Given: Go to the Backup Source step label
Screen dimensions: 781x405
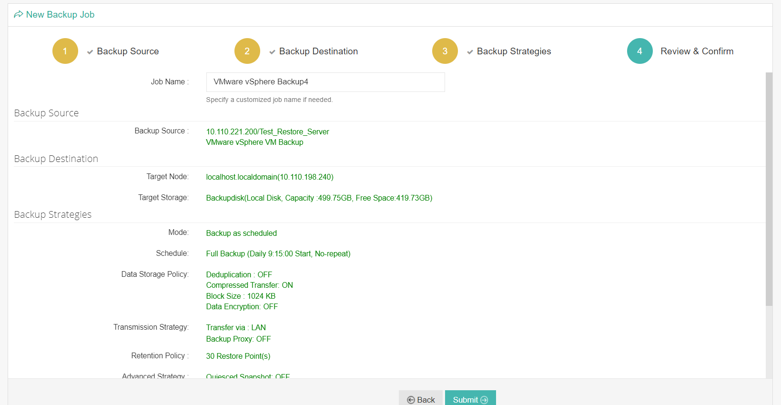Looking at the screenshot, I should coord(128,51).
